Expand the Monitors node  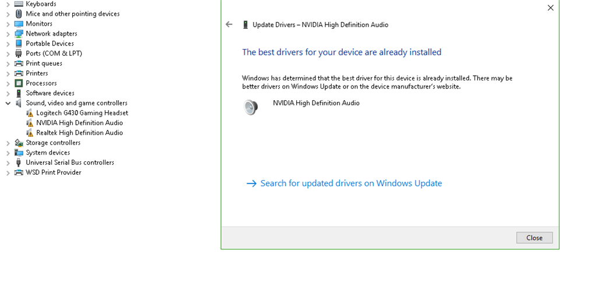[x=8, y=24]
